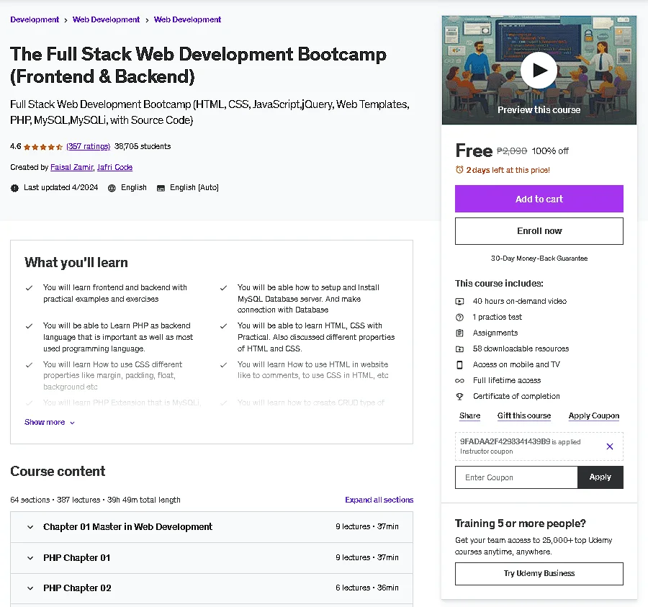Click checkmark beside learn HTML, CSS with Practical item
The width and height of the screenshot is (648, 607).
pyautogui.click(x=223, y=326)
